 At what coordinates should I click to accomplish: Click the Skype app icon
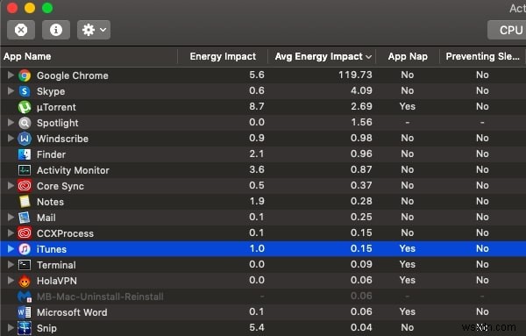click(25, 91)
